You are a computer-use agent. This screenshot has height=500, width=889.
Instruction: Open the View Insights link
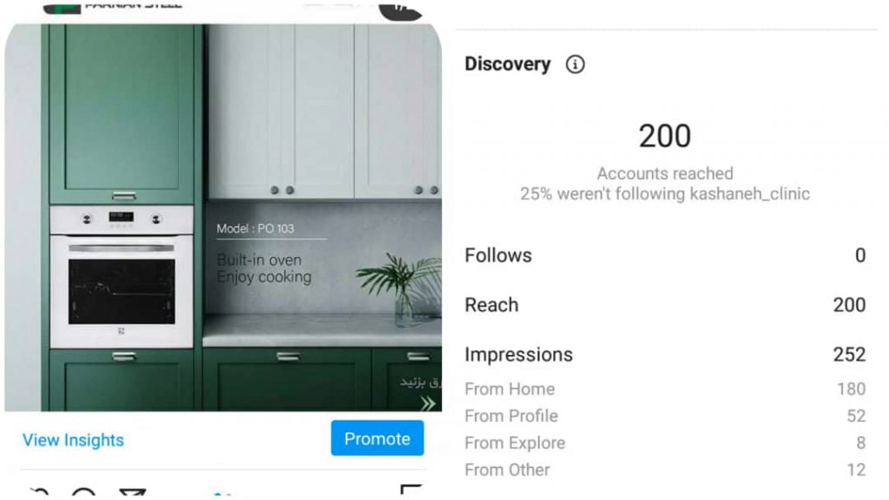[x=73, y=440]
